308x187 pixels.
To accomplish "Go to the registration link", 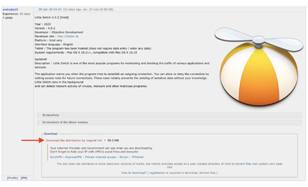I will pos(157,173).
